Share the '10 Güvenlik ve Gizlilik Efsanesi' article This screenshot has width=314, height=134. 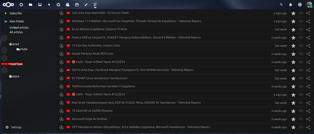pyautogui.click(x=308, y=111)
